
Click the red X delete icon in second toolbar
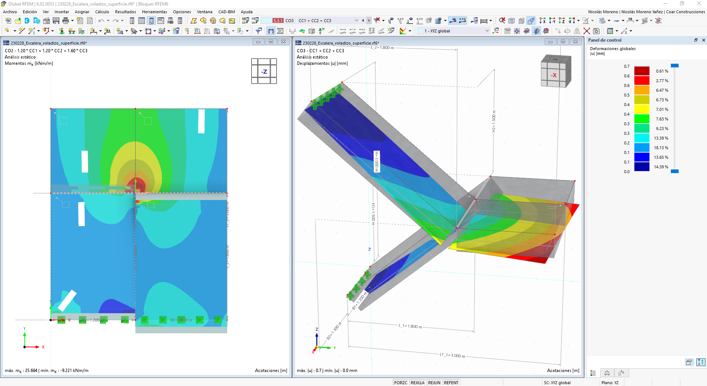click(x=587, y=31)
